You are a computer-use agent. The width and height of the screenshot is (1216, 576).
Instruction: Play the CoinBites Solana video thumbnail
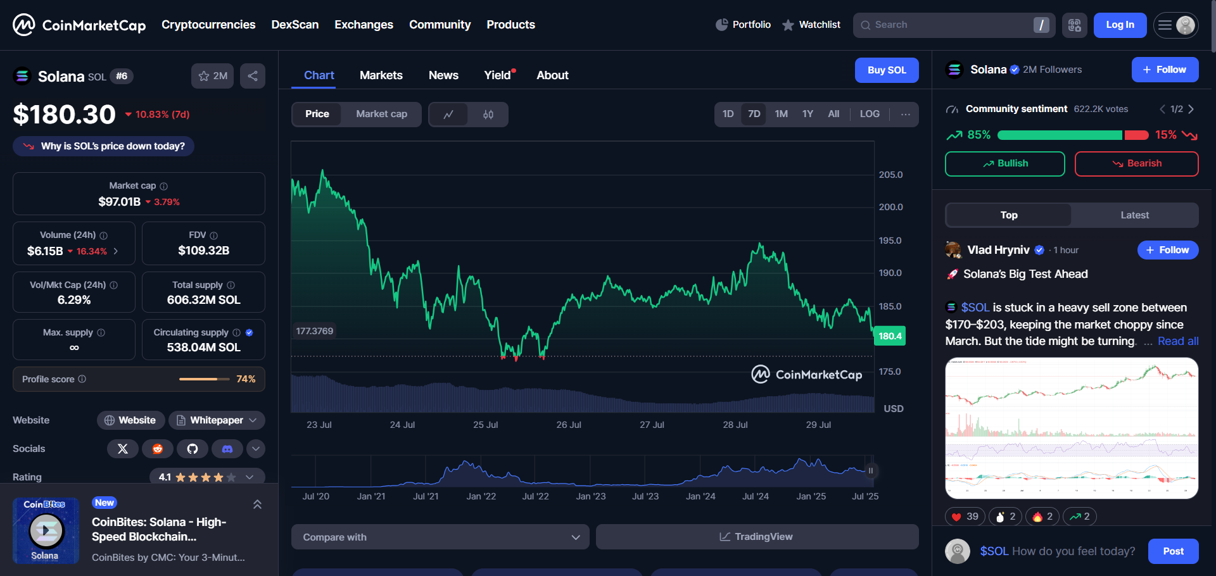46,530
